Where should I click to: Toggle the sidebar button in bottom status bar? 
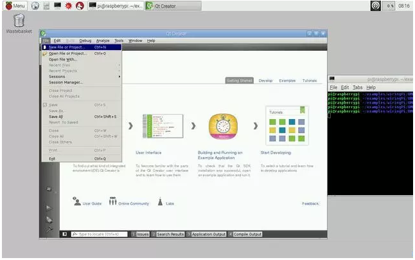click(64, 234)
